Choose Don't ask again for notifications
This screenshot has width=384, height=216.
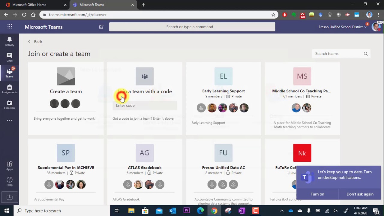pos(360,194)
